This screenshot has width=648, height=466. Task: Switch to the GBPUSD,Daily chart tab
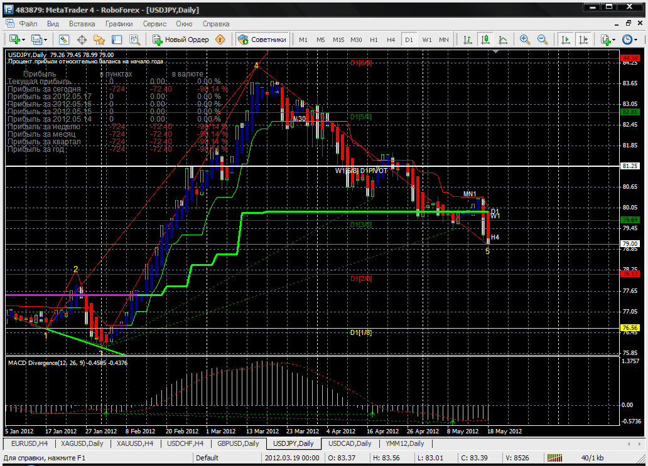pos(238,443)
